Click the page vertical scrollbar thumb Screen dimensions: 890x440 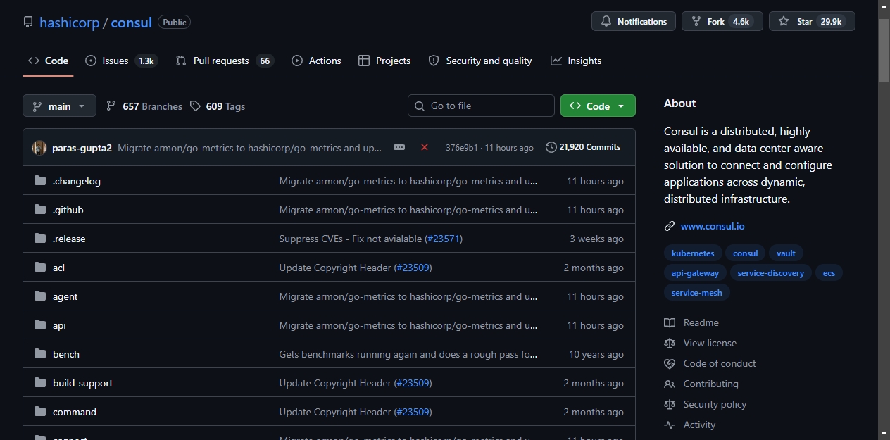884,49
